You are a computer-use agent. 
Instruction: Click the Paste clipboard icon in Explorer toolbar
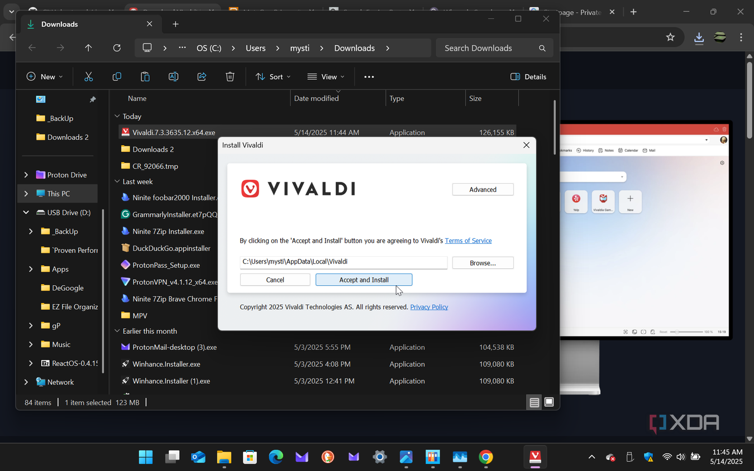145,76
